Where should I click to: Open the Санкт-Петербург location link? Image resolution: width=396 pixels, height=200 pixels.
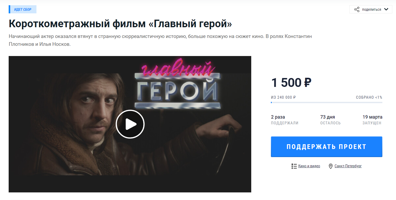tap(348, 166)
